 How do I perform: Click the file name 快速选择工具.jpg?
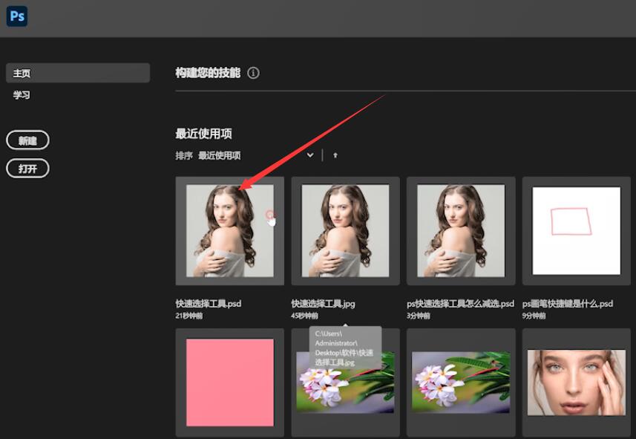pyautogui.click(x=324, y=303)
